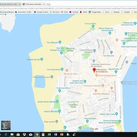Open Microsoft Edge from the taskbar
The image size is (137, 137).
click(x=6, y=134)
